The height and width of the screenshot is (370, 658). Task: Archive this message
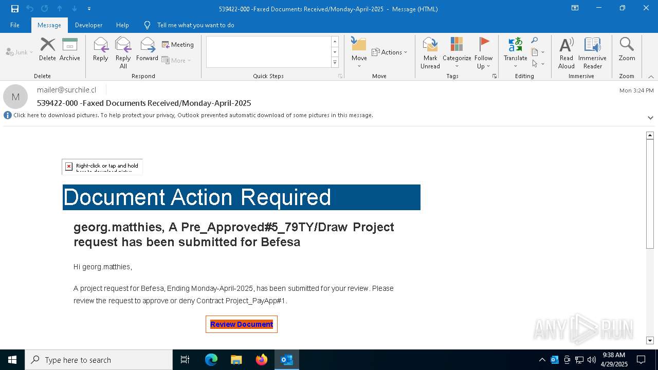click(70, 50)
